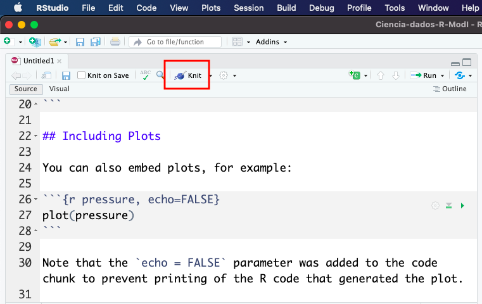Enable the Knit on Save checkbox
Viewport: 482px width, 304px height.
click(82, 75)
